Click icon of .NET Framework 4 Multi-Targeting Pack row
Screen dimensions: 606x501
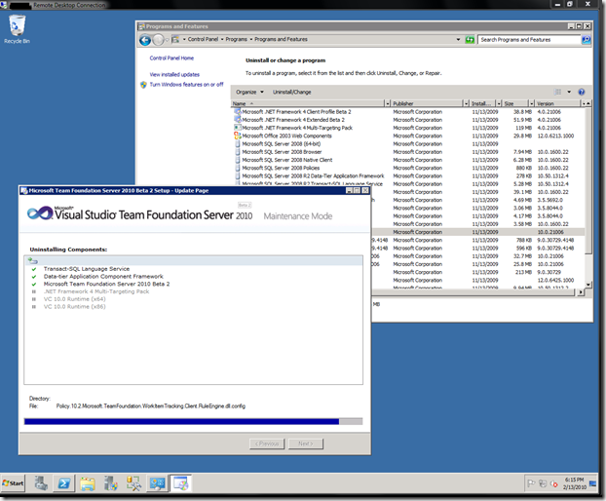point(238,128)
